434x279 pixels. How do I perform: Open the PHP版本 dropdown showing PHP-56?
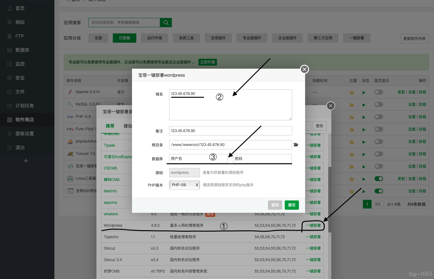pyautogui.click(x=184, y=185)
